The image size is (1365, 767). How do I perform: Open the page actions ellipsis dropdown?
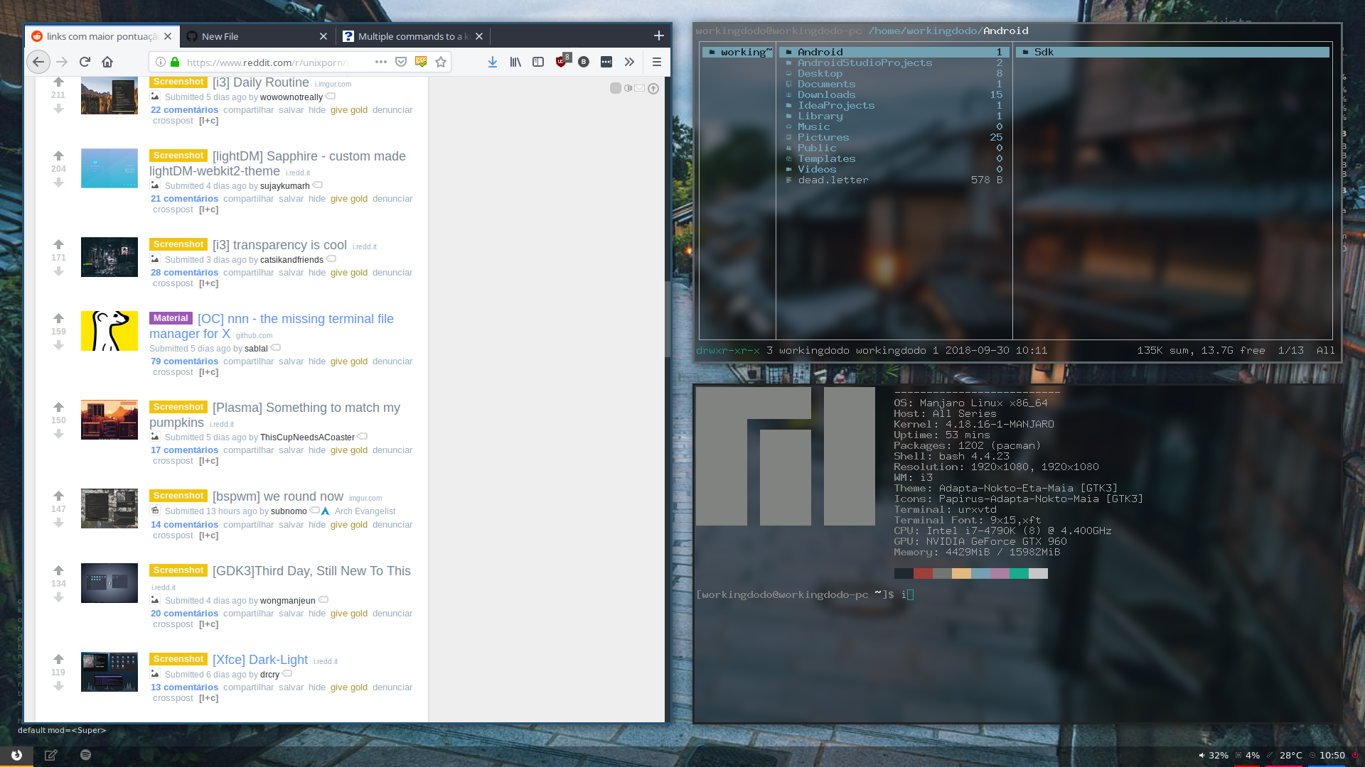coord(381,62)
